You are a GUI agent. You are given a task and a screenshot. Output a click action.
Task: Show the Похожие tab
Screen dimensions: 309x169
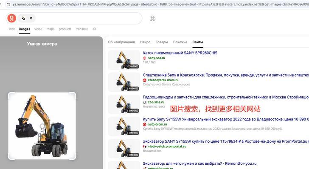180,42
